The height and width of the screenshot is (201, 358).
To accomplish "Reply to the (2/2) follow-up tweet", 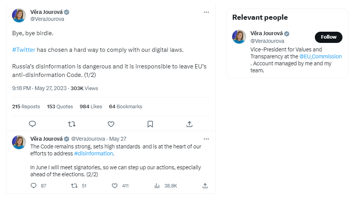I will tap(34, 186).
